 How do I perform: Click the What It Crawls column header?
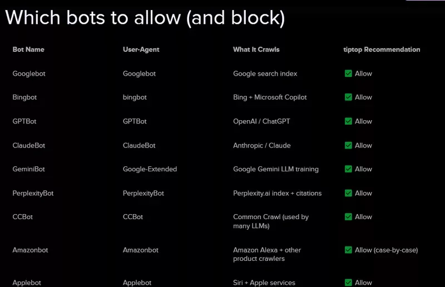(256, 50)
